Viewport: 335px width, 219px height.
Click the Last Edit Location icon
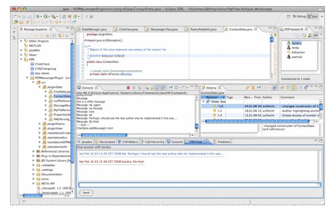point(51,22)
